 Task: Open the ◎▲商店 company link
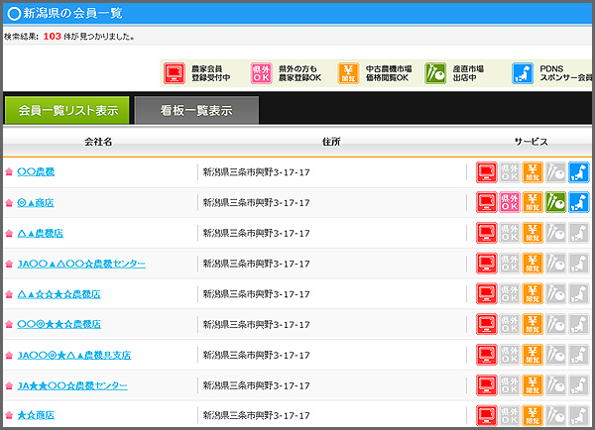click(x=36, y=202)
